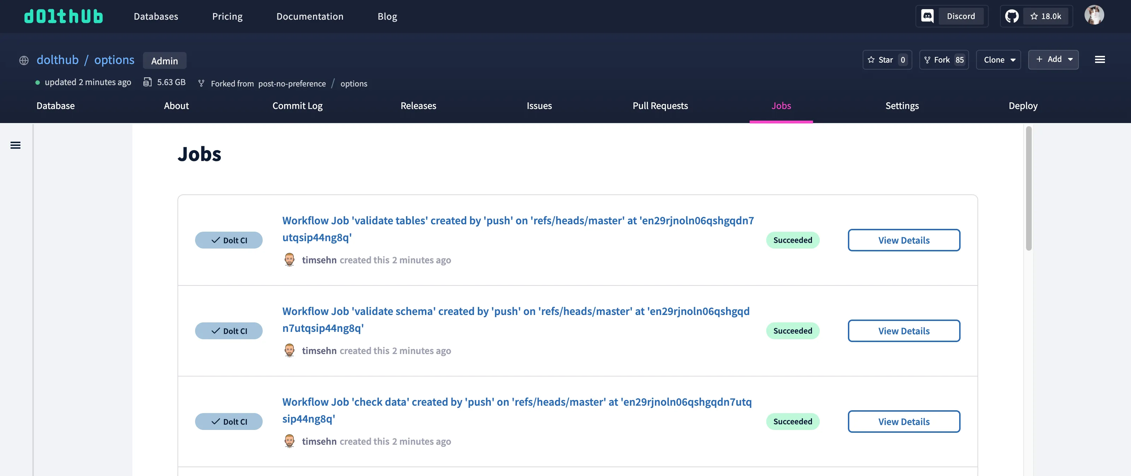Click the GitHub 18.0k star icon
The image size is (1131, 476).
(1012, 16)
